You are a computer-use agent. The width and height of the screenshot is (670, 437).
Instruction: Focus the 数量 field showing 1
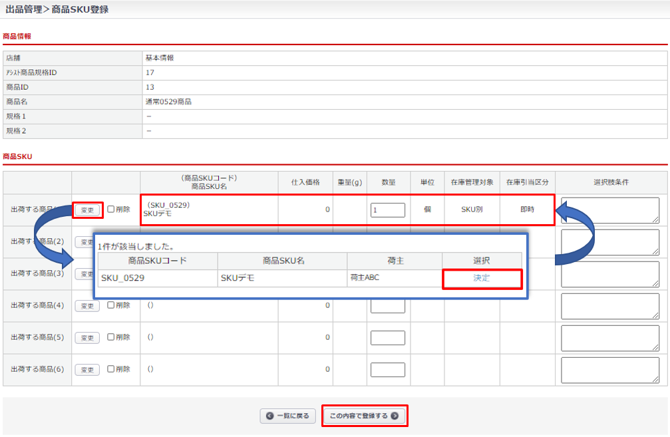click(387, 210)
